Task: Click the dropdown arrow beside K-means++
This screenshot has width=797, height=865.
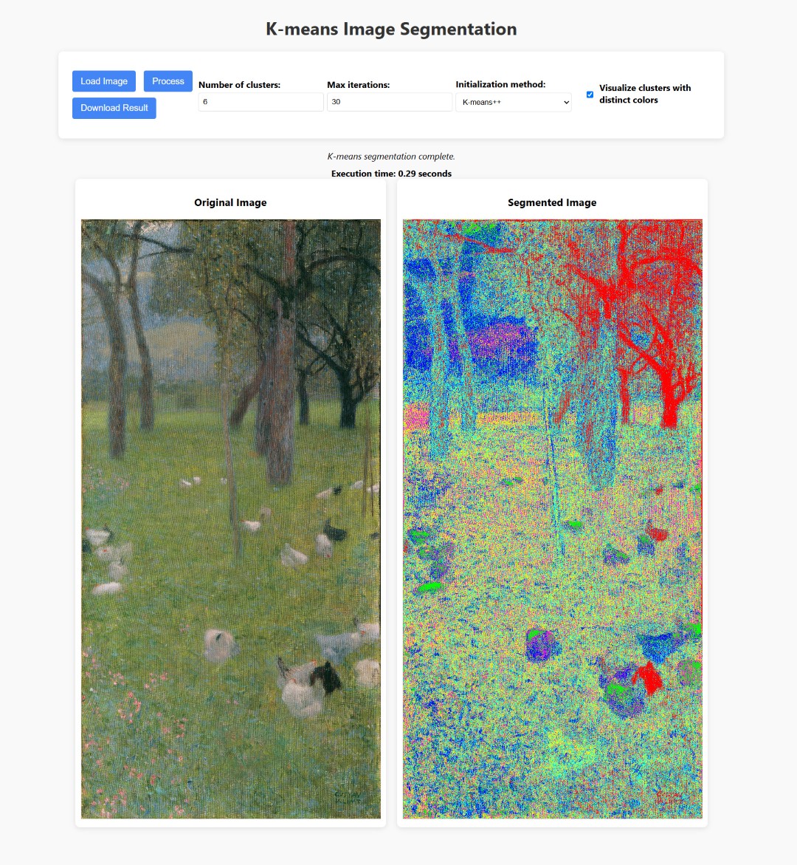Action: (x=565, y=103)
